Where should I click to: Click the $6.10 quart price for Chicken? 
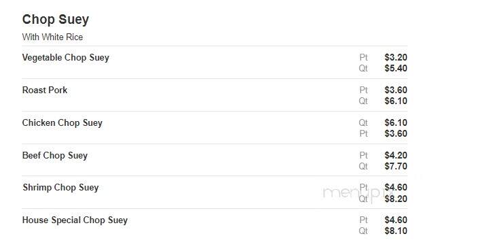coord(395,122)
